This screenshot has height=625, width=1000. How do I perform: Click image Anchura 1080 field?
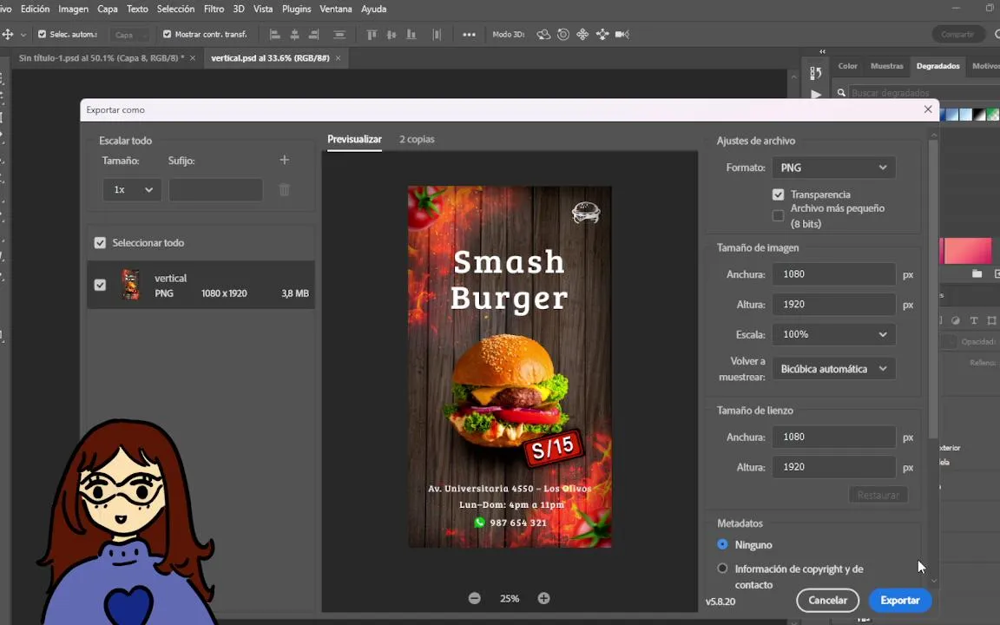point(833,274)
